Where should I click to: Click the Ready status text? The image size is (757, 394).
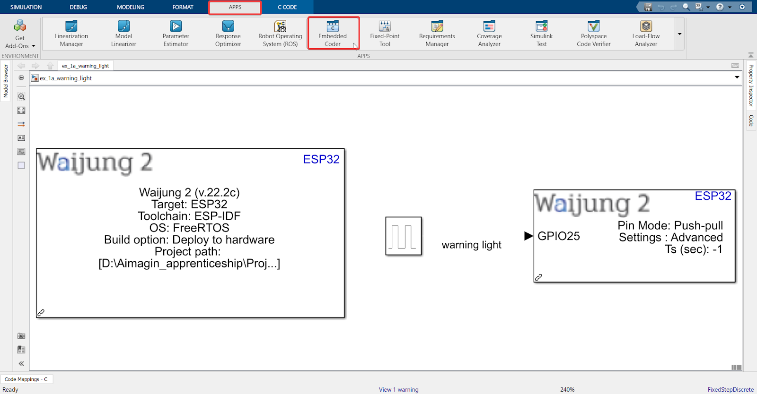pyautogui.click(x=10, y=389)
